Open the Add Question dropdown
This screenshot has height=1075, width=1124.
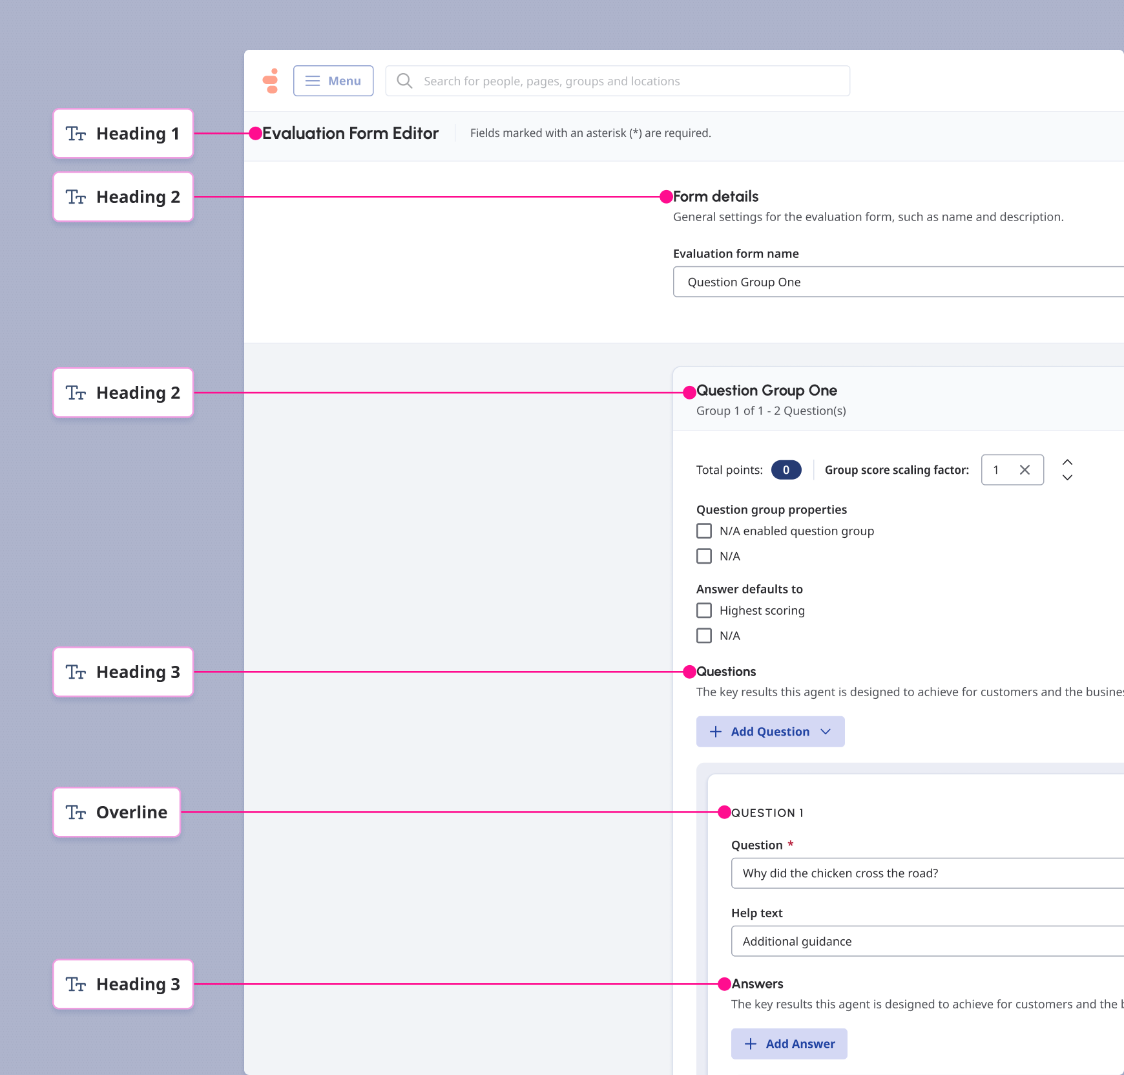click(x=771, y=732)
